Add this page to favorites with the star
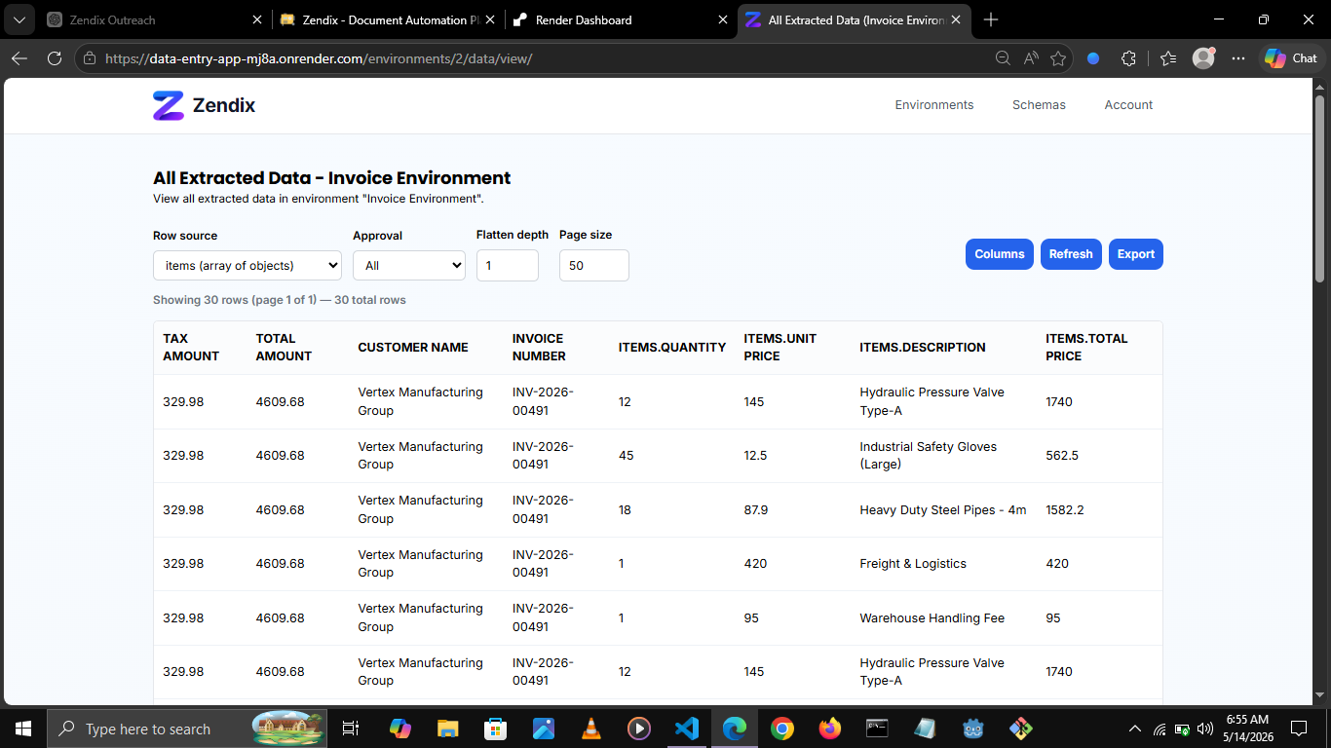The height and width of the screenshot is (748, 1331). point(1058,58)
